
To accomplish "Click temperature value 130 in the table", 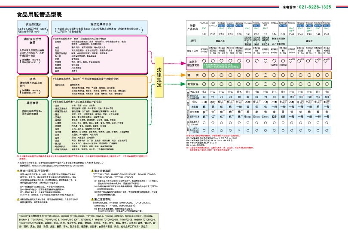I will point(300,97).
